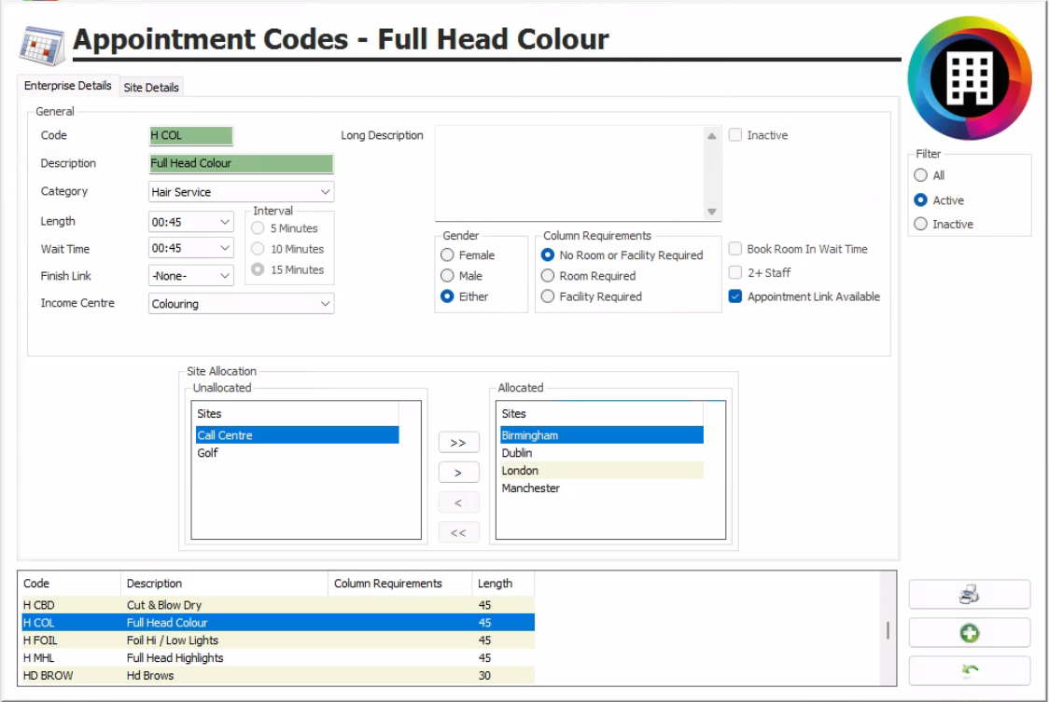Select Golf in unallocated sites
The width and height of the screenshot is (1049, 702).
click(x=297, y=453)
